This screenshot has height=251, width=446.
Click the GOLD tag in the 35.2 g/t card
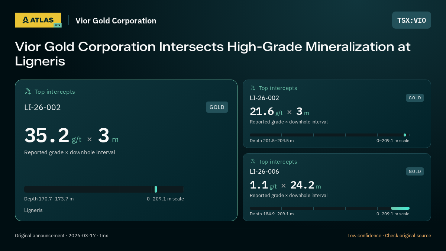217,107
